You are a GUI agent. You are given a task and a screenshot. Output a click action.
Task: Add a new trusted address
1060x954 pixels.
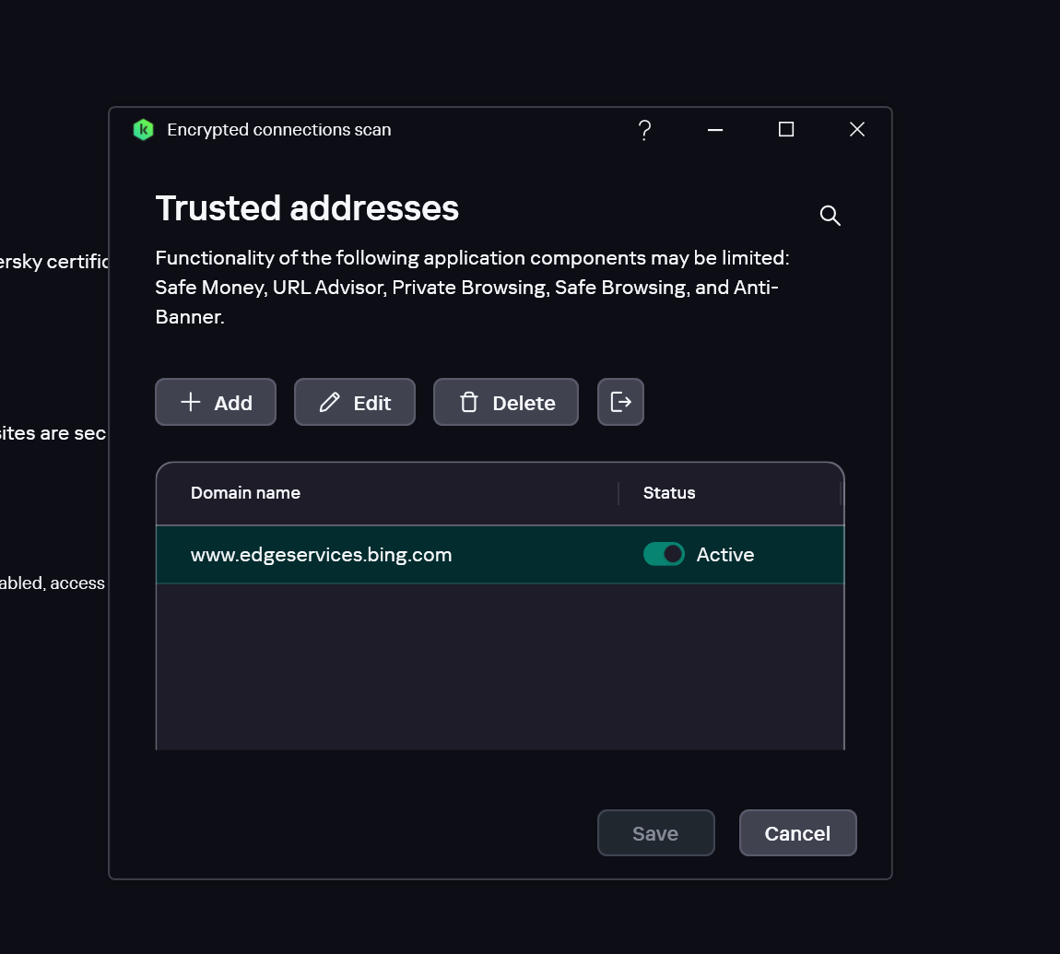pyautogui.click(x=216, y=402)
